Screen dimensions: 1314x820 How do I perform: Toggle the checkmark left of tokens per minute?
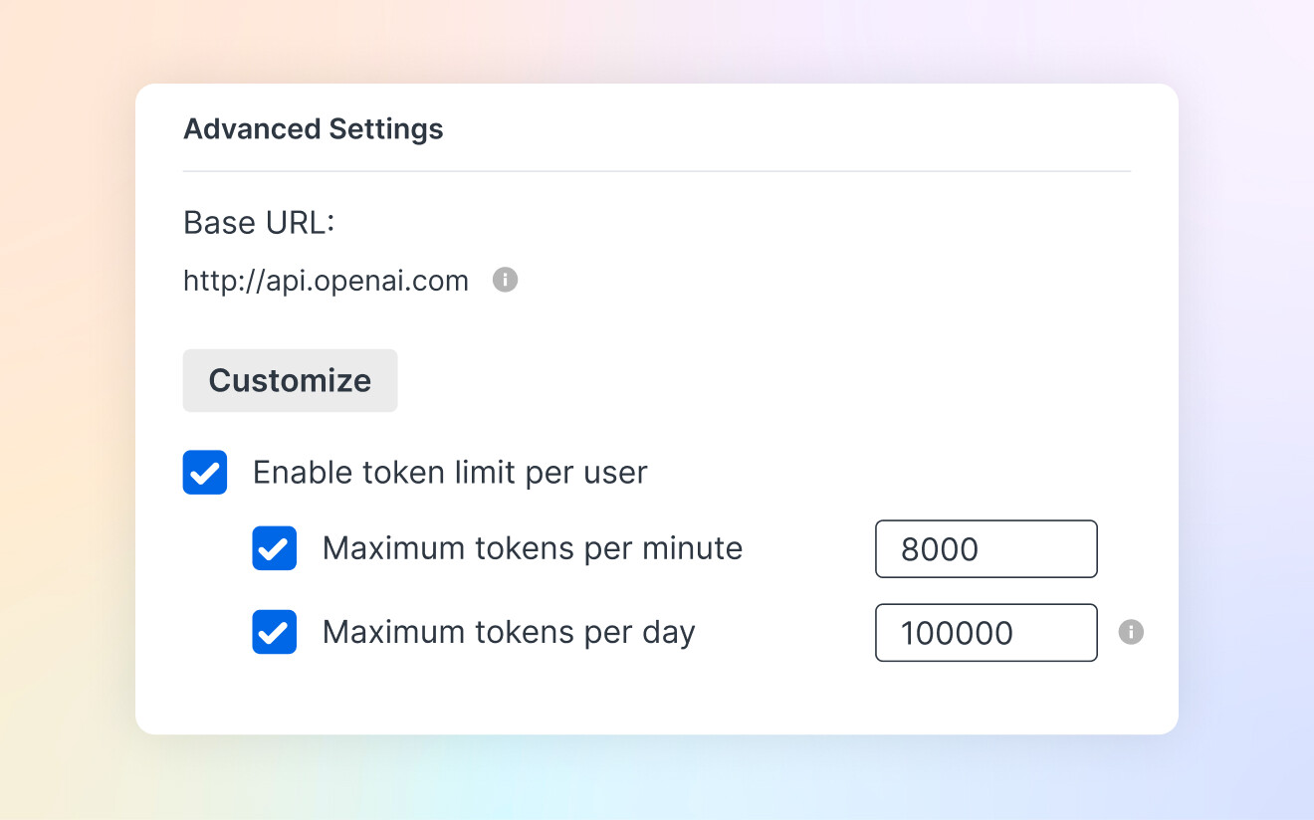pos(275,548)
